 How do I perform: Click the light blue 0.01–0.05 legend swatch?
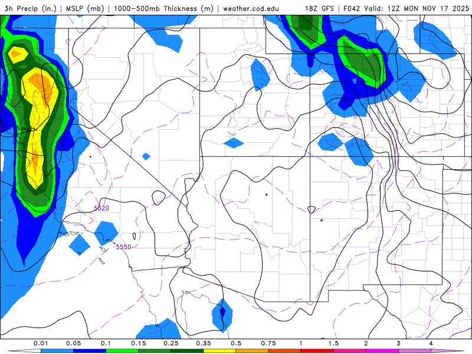coord(57,351)
